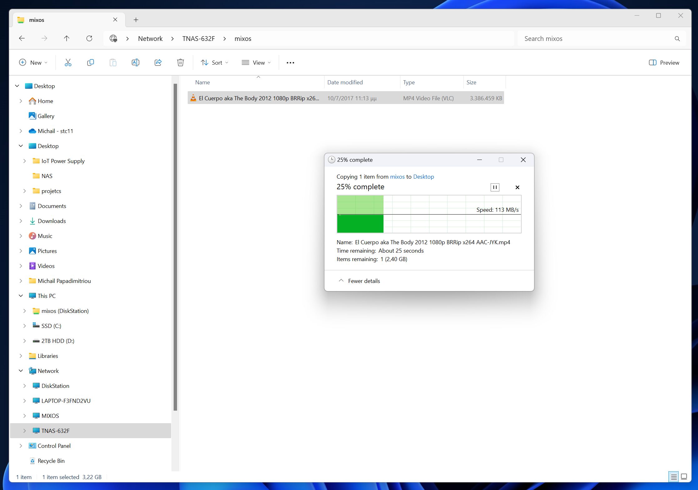This screenshot has width=698, height=490.
Task: Collapse Fewer details in copy dialog
Action: click(x=359, y=281)
